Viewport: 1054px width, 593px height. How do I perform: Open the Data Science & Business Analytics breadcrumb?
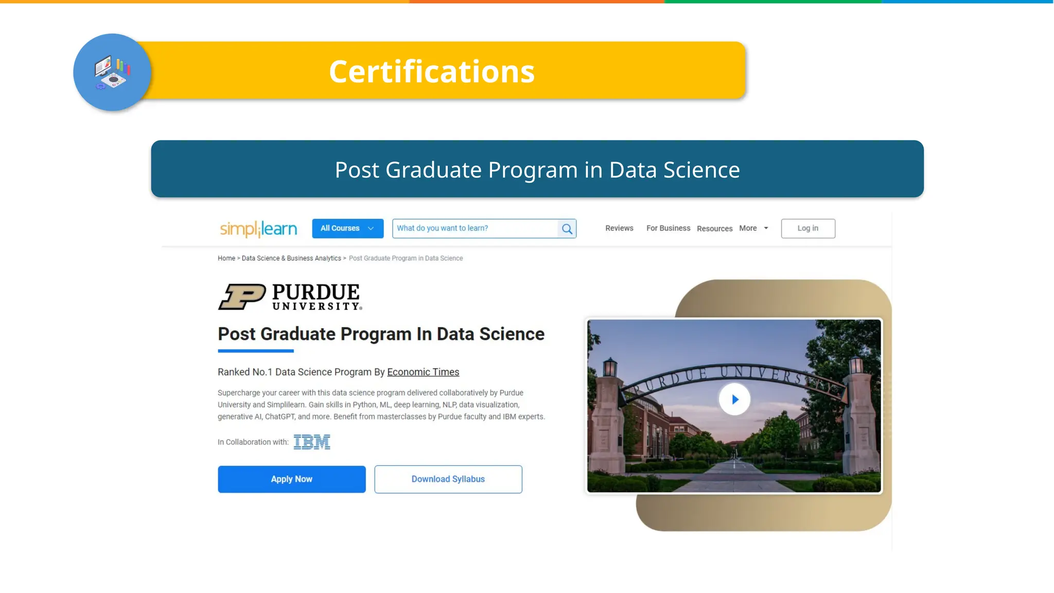(291, 258)
